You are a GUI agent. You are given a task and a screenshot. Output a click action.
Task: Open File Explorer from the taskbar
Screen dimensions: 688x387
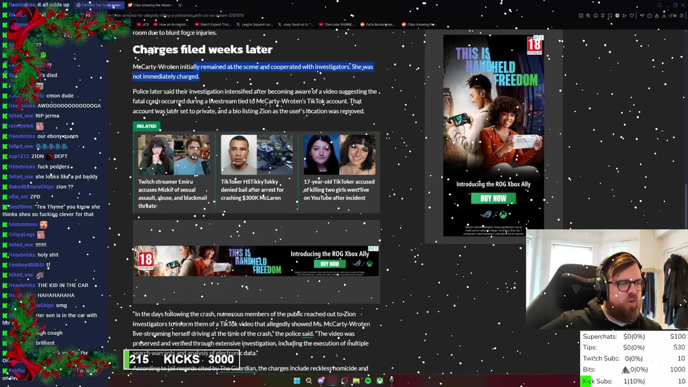(x=356, y=381)
